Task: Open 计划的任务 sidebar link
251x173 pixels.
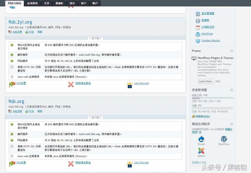Action: (208, 27)
